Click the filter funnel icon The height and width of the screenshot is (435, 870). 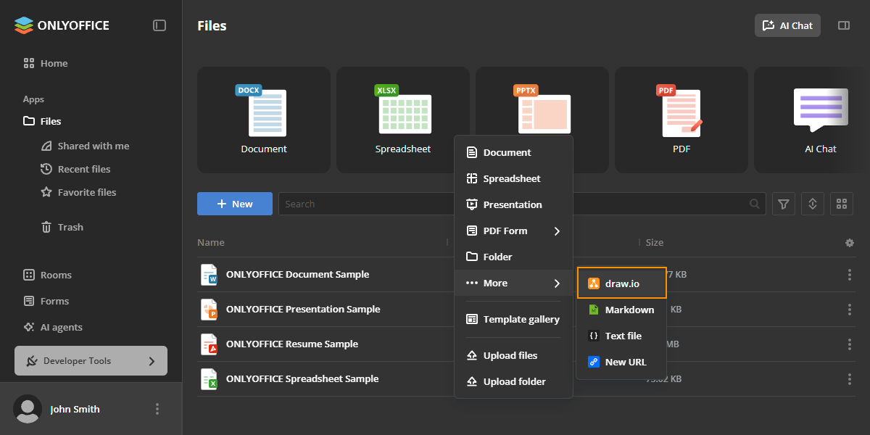(784, 204)
